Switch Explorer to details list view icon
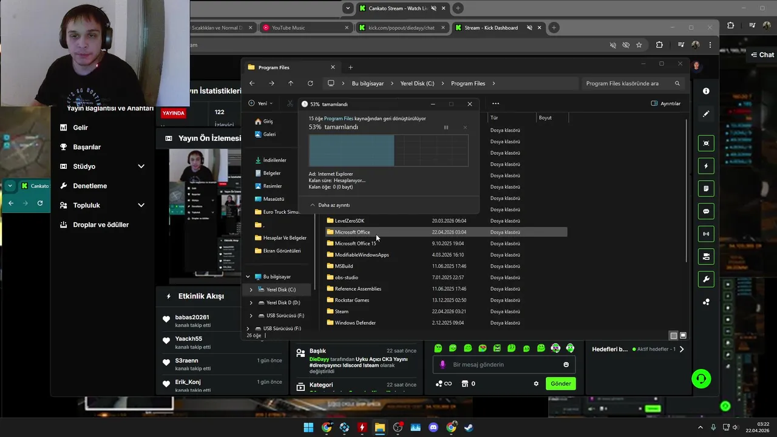Image resolution: width=777 pixels, height=437 pixels. [673, 336]
